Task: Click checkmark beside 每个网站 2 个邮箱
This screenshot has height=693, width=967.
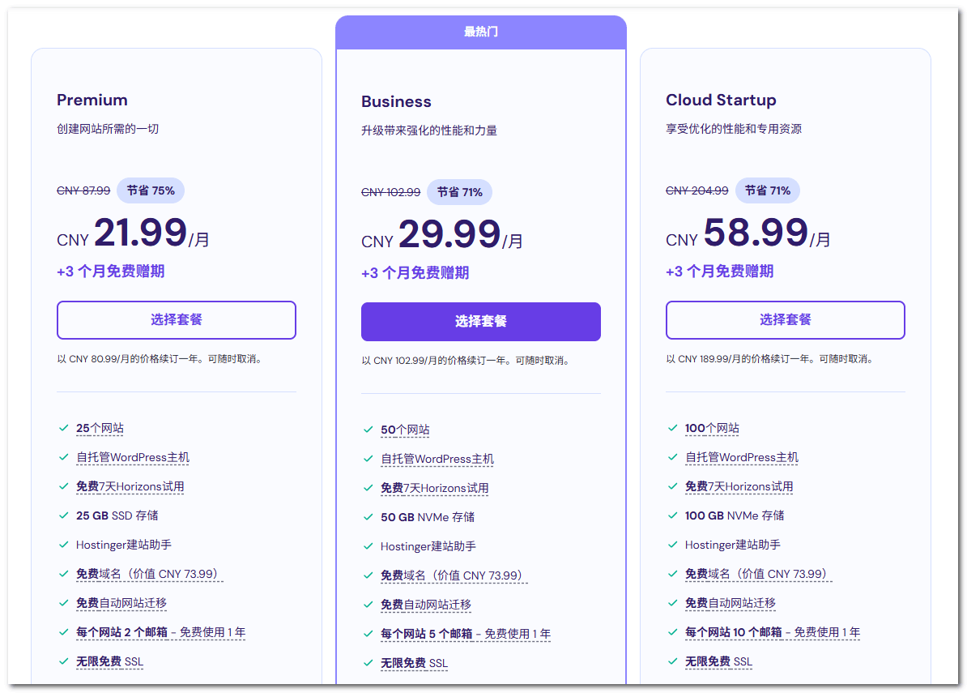Action: click(63, 632)
